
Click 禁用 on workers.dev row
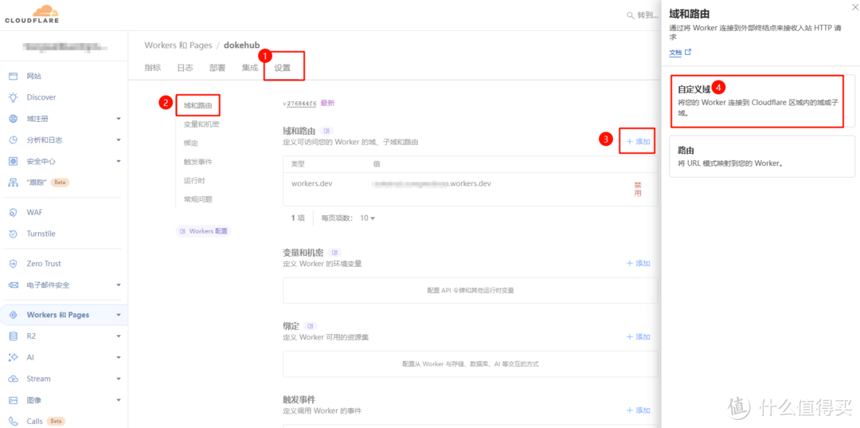coord(638,189)
